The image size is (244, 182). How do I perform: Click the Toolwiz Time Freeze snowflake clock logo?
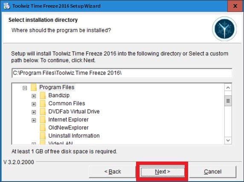point(224,29)
